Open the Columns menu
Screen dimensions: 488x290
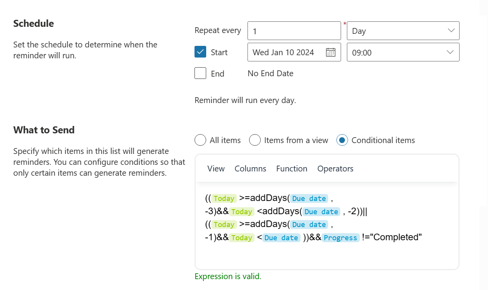click(x=250, y=169)
